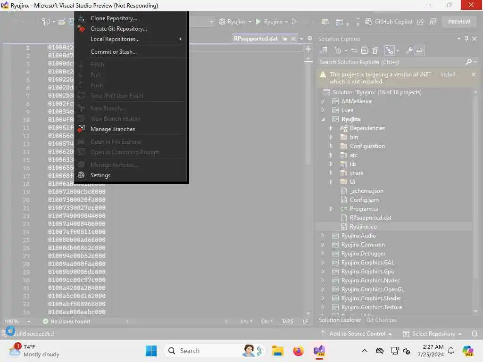The image size is (483, 362).
Task: Close the RPsupported.dat tab
Action: [293, 39]
